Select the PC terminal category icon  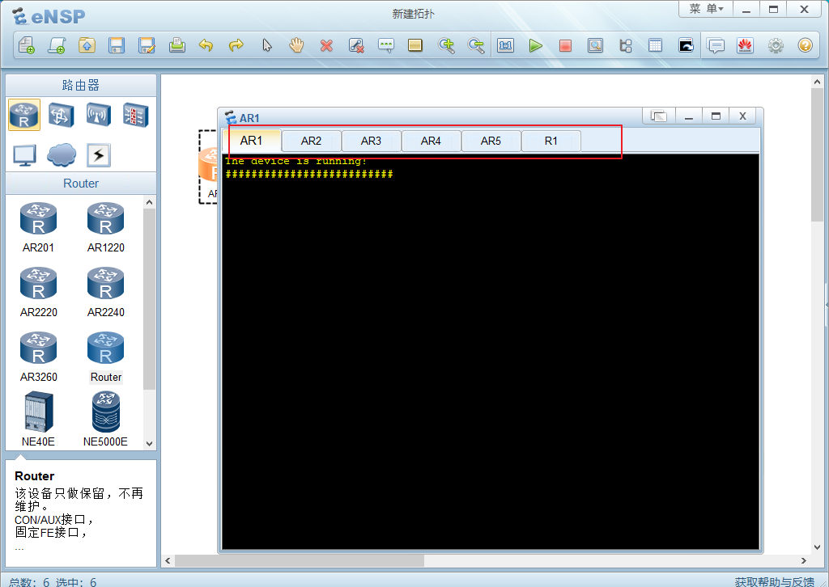click(24, 155)
